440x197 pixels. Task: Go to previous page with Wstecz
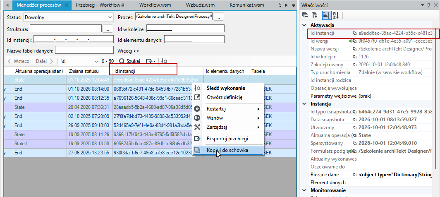click(x=19, y=61)
